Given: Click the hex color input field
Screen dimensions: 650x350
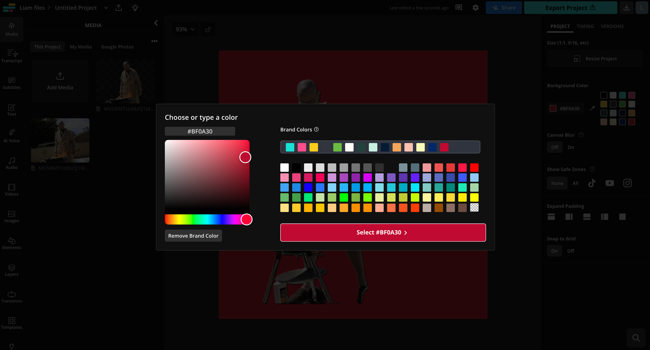Looking at the screenshot, I should coord(200,131).
